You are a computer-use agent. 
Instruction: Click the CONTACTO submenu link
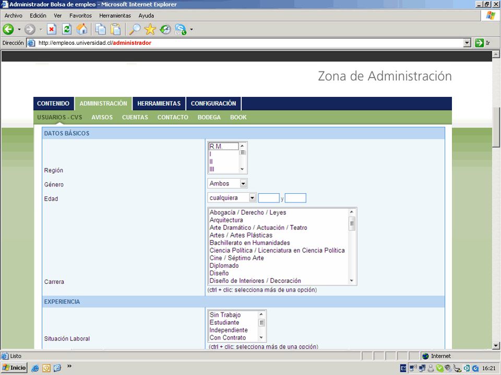pos(173,117)
